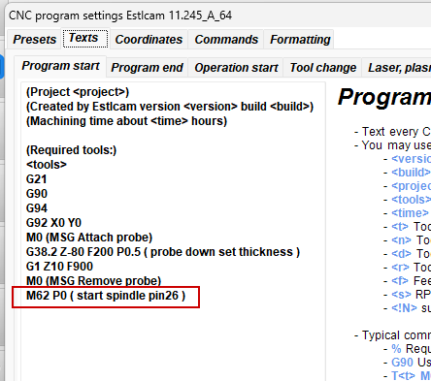This screenshot has width=431, height=381.
Task: Click the 'Created by Estlcam version' line
Action: (x=170, y=107)
